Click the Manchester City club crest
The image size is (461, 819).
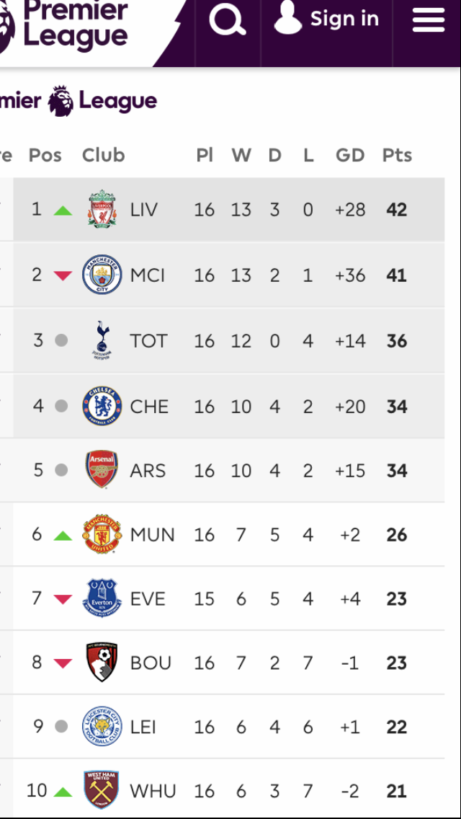tap(102, 275)
